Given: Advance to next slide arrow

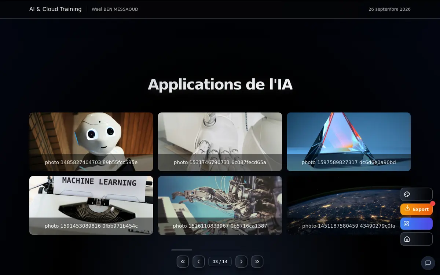Looking at the screenshot, I should [x=241, y=261].
